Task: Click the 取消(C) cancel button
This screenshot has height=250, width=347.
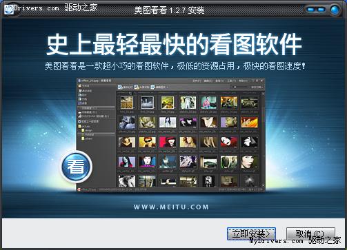Action: pyautogui.click(x=310, y=234)
